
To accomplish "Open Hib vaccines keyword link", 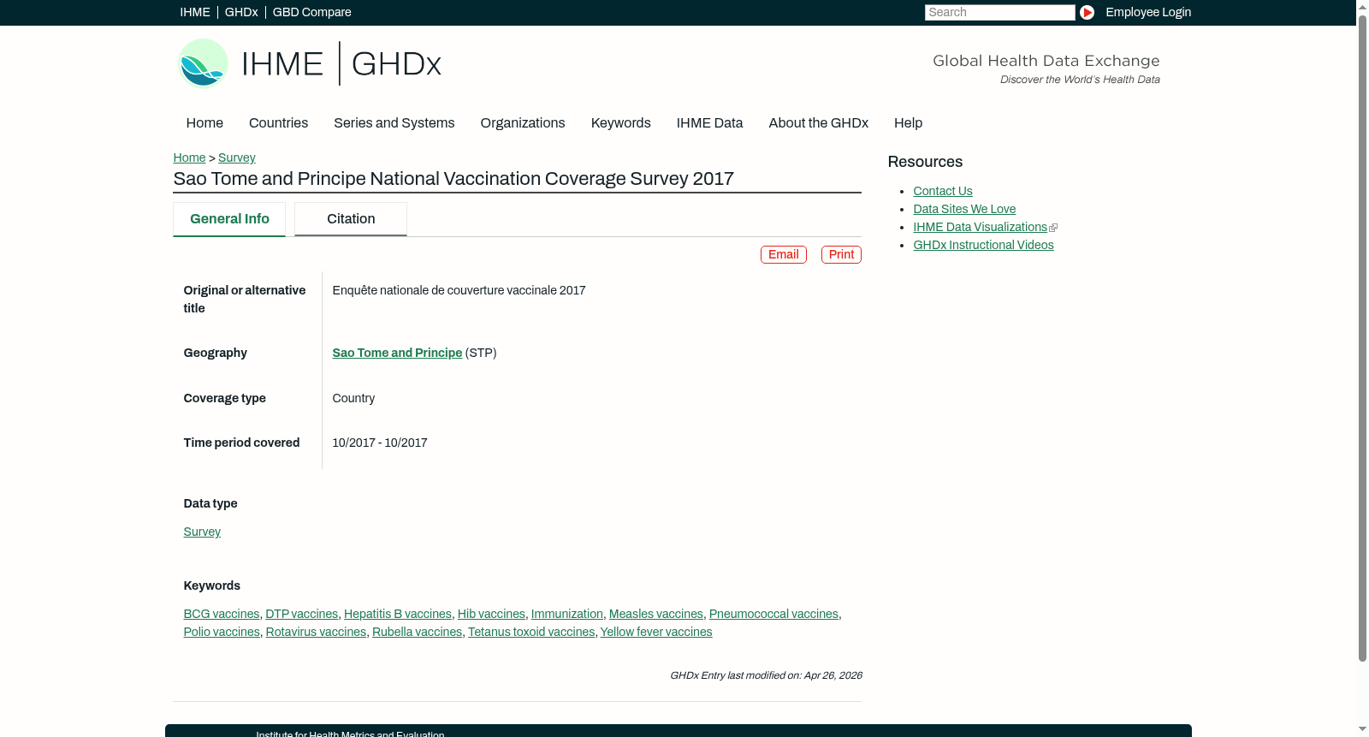I will point(491,614).
